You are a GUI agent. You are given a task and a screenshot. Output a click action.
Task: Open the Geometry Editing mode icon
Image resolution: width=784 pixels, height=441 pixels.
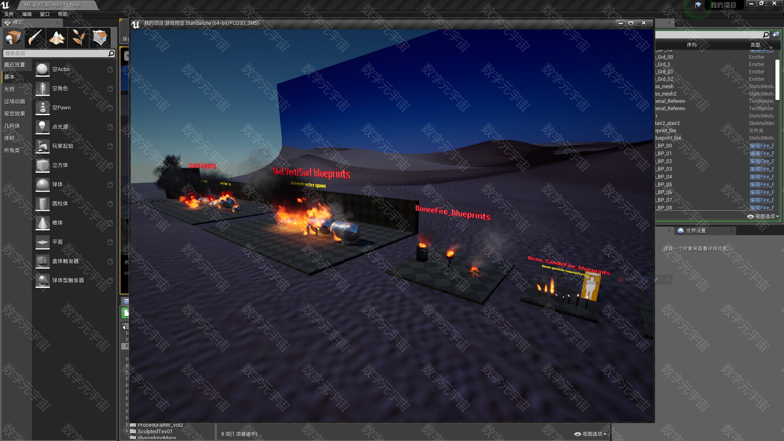coord(100,38)
